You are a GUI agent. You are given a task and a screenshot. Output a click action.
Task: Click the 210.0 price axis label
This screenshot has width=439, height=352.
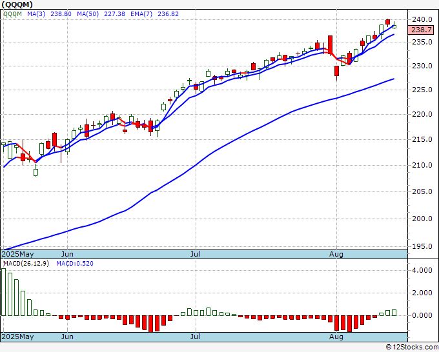(422, 165)
